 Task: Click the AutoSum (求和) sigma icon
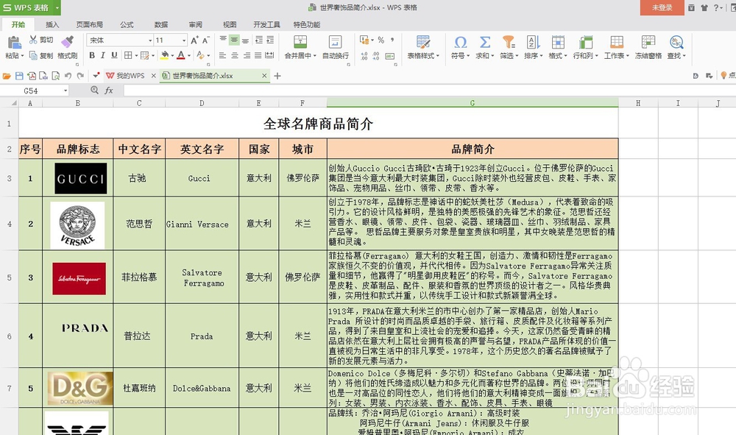tap(485, 42)
